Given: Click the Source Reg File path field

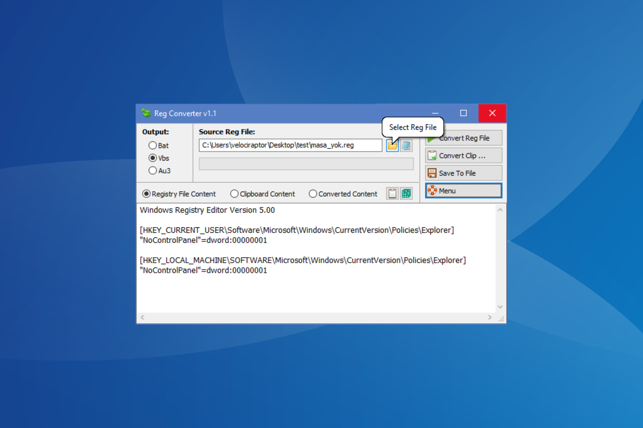Looking at the screenshot, I should 290,145.
